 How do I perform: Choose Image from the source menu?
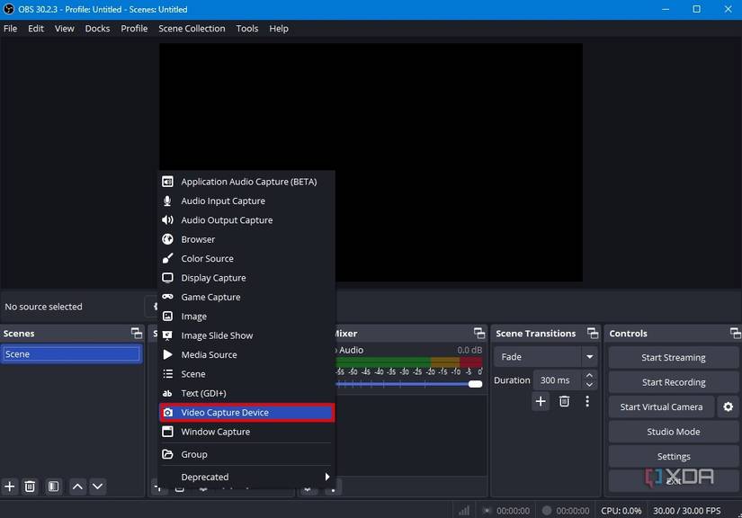click(247, 316)
